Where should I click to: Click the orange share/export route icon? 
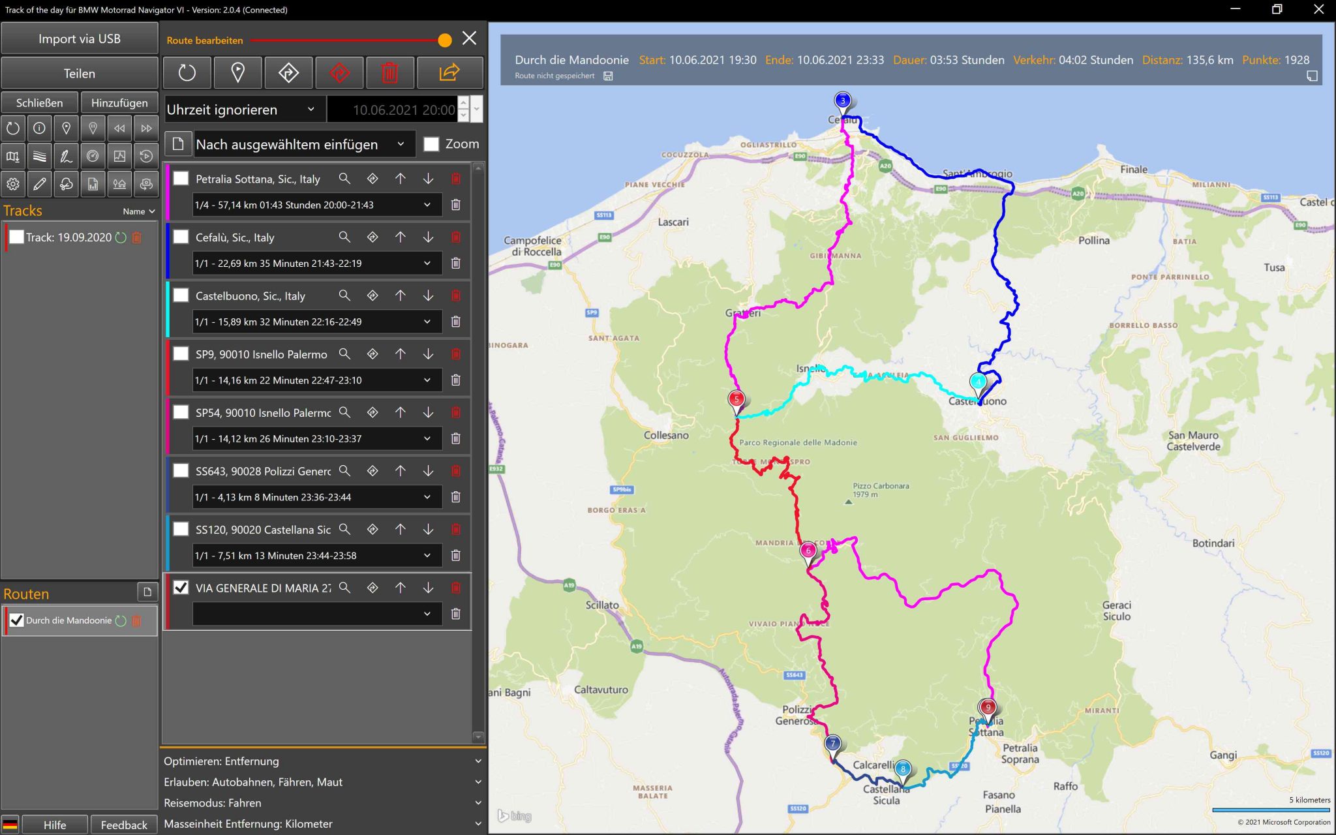click(x=449, y=72)
